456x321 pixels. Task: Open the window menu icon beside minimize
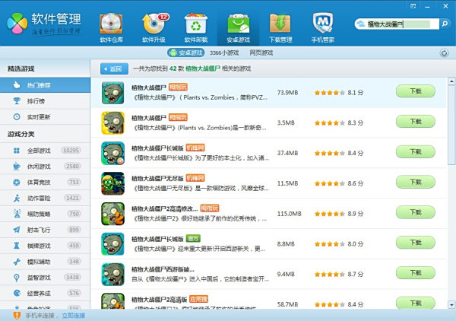413,6
